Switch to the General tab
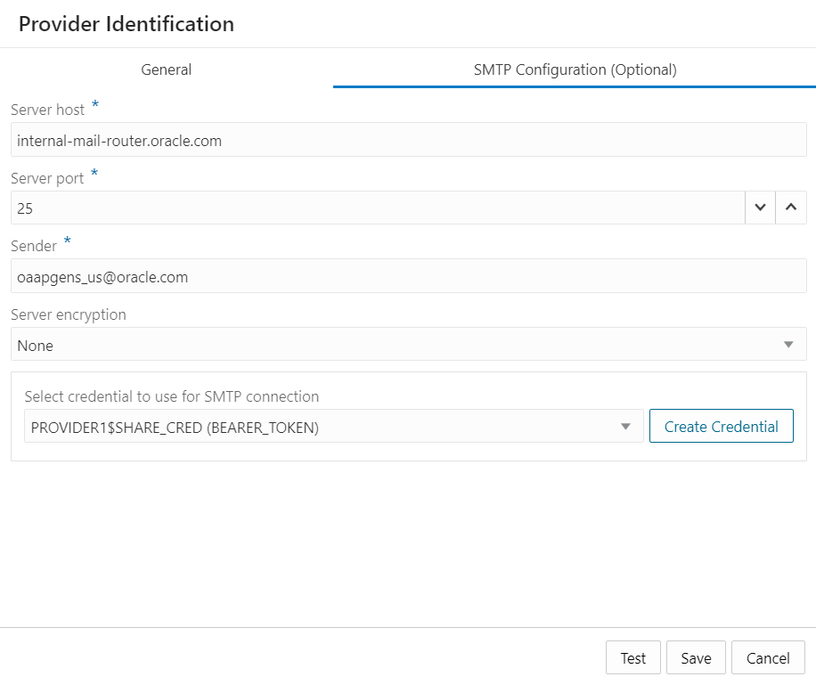Image resolution: width=816 pixels, height=685 pixels. pyautogui.click(x=166, y=69)
